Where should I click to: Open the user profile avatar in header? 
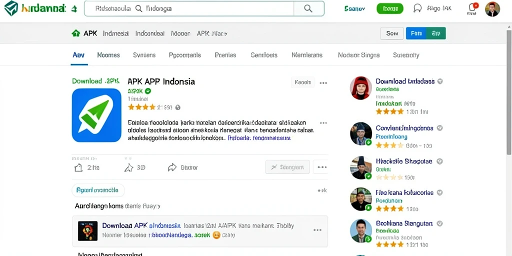coord(492,9)
